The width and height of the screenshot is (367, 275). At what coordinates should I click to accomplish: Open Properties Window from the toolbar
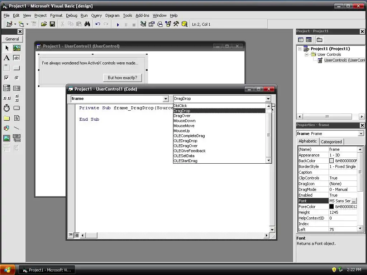[152, 24]
